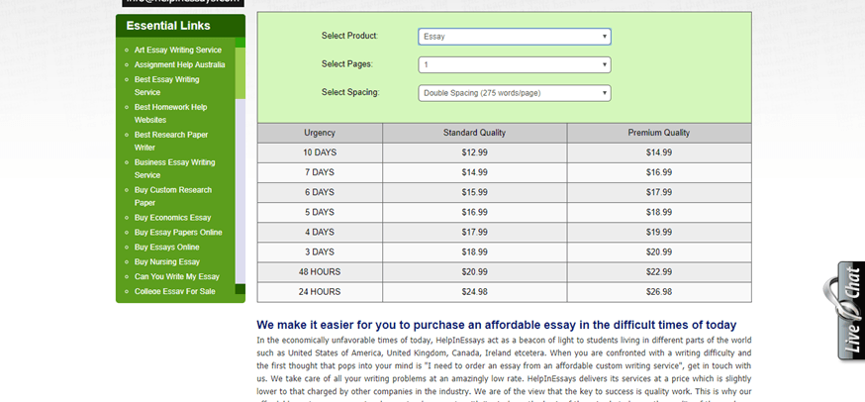Screen dimensions: 865x402
Task: Open Best Essay Writing Service link
Action: [166, 85]
